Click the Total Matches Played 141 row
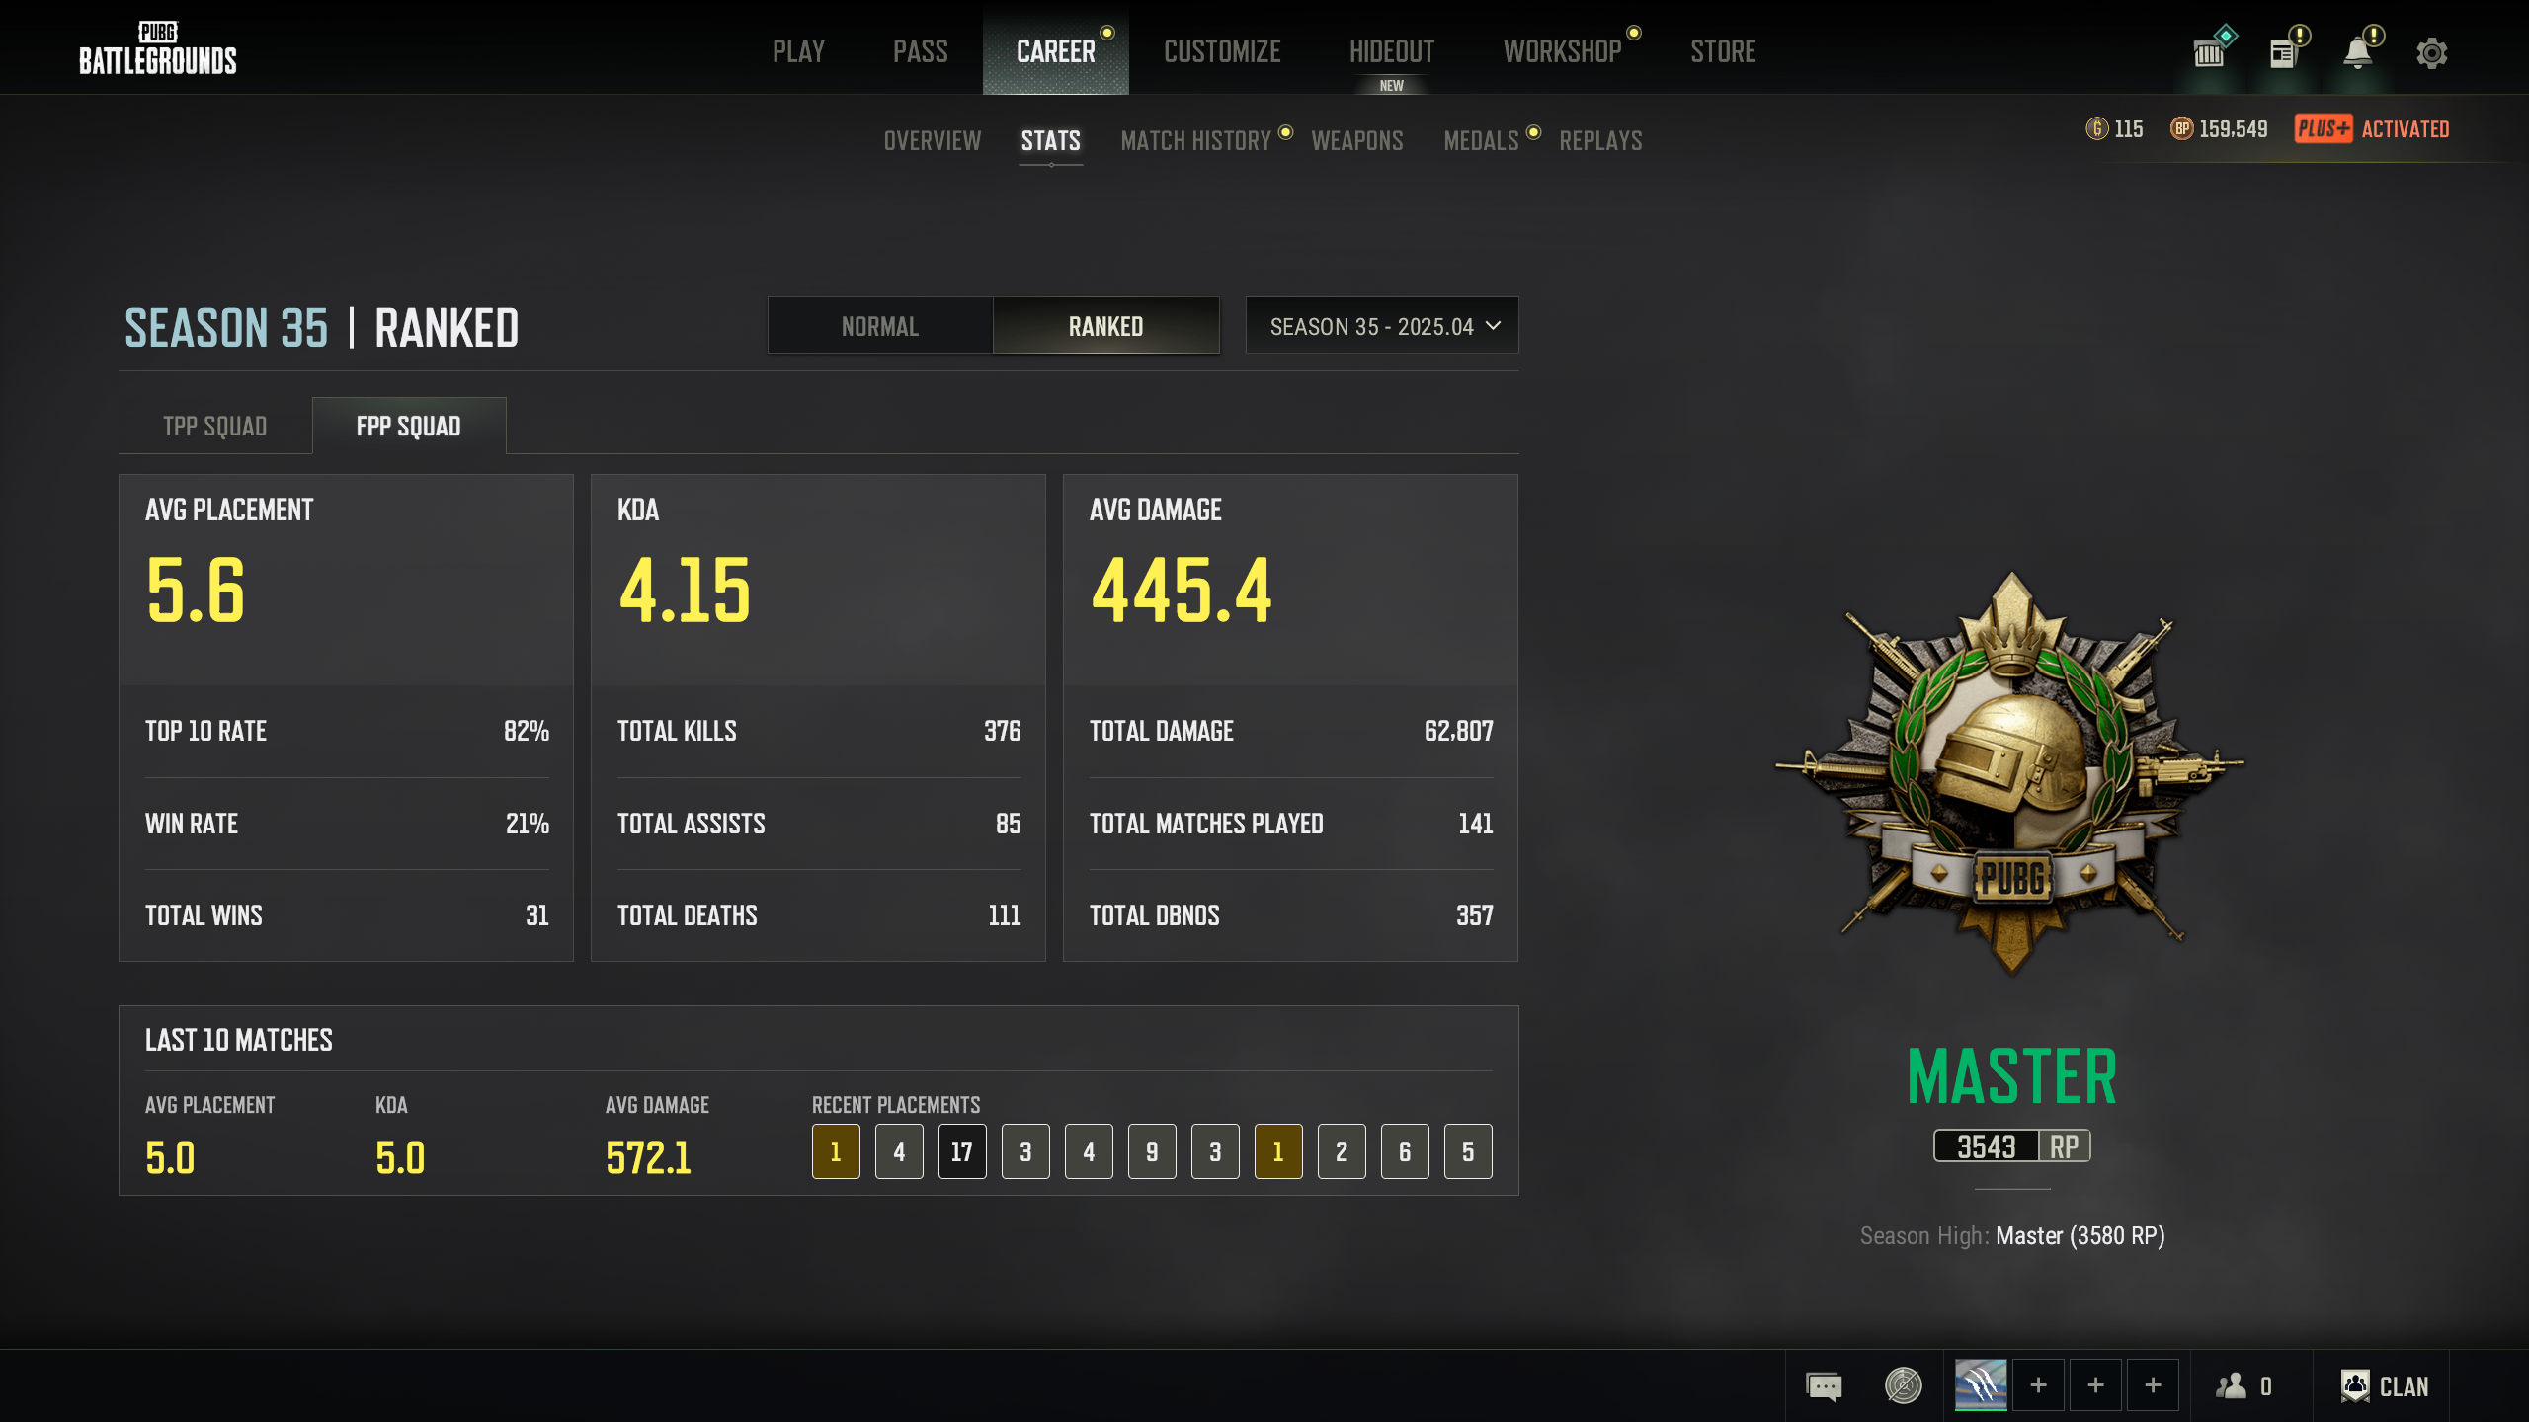 pyautogui.click(x=1291, y=824)
